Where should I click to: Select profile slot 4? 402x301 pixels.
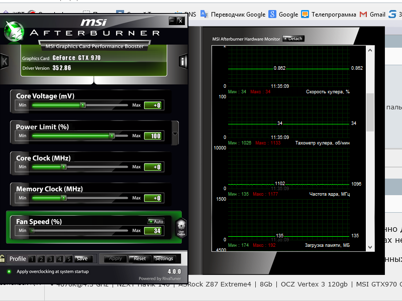point(60,259)
